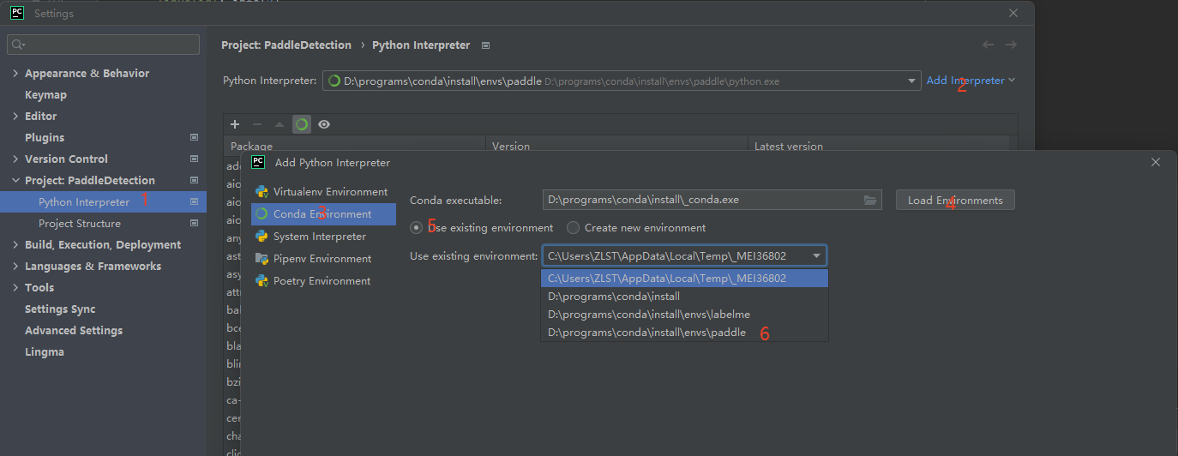1178x456 pixels.
Task: Expand the Version Control node
Action: [x=15, y=159]
